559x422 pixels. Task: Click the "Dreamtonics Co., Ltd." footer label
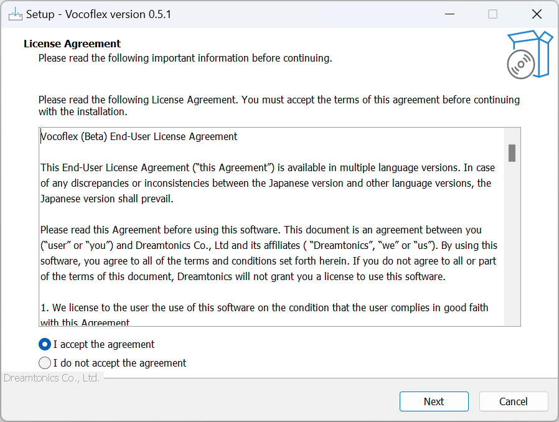coord(52,378)
